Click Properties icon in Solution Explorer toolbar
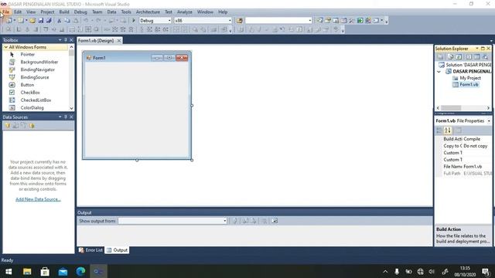495x278 pixels. [440, 56]
